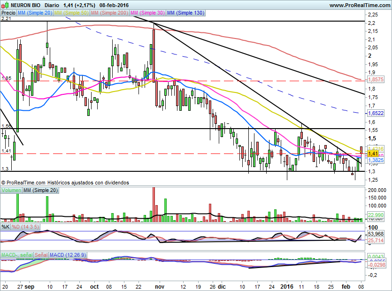Select the %K stochastic label
The image size is (392, 291).
coord(6,227)
